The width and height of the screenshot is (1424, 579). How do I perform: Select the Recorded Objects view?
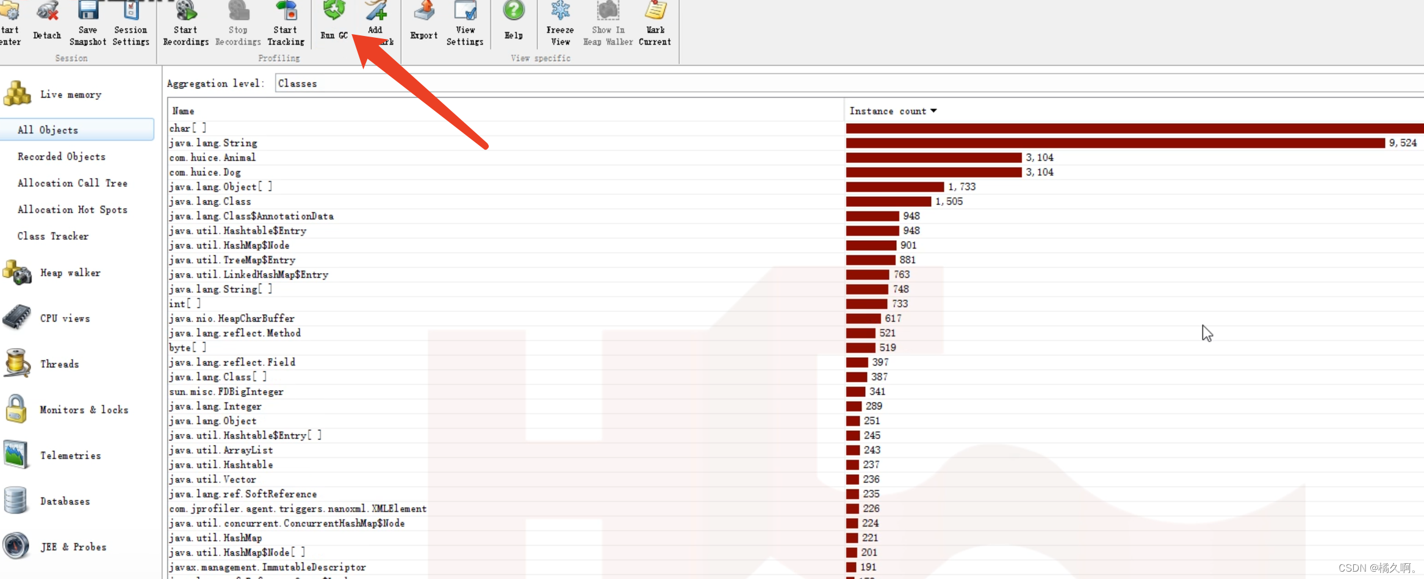coord(62,157)
